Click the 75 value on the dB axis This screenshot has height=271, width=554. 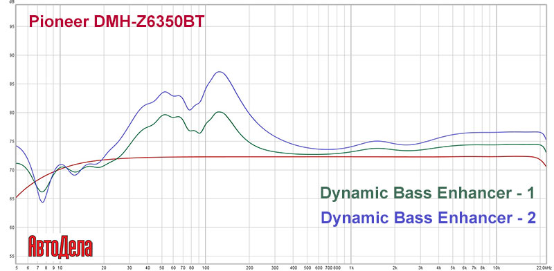(12, 142)
